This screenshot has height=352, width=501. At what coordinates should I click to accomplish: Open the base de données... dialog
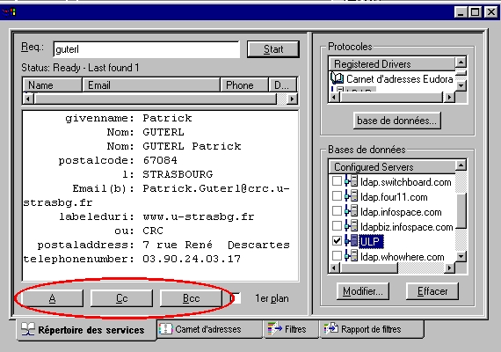[x=397, y=121]
